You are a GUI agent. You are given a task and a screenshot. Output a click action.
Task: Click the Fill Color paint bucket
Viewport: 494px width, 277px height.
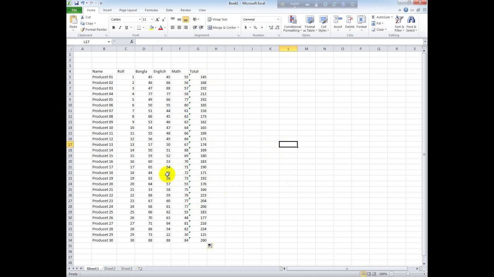click(x=151, y=28)
